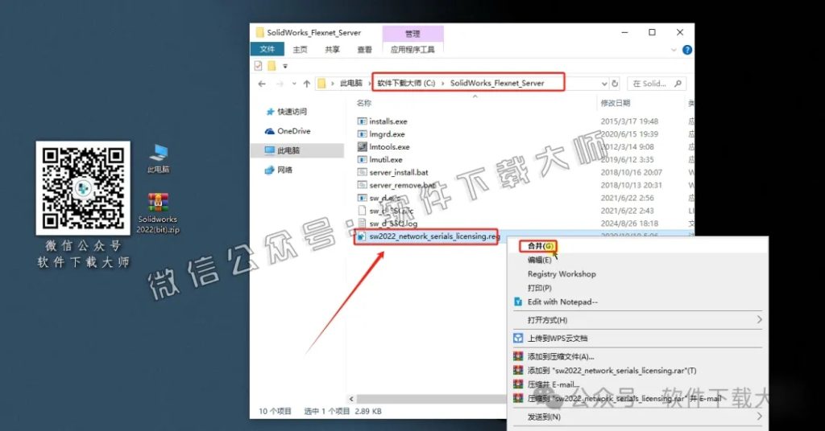Select lmtools.exe file
This screenshot has height=431, width=825.
(389, 147)
